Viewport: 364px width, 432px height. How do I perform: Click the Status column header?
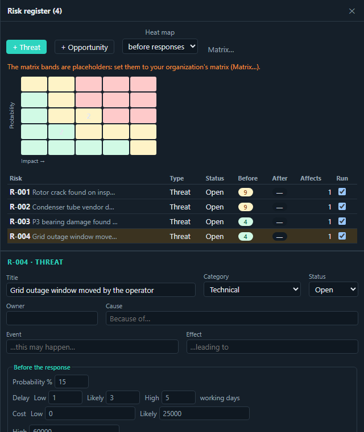tap(214, 178)
